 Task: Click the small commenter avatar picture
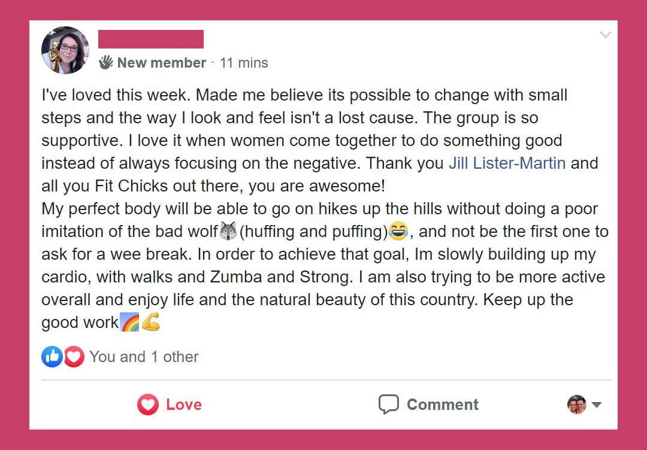click(x=576, y=405)
